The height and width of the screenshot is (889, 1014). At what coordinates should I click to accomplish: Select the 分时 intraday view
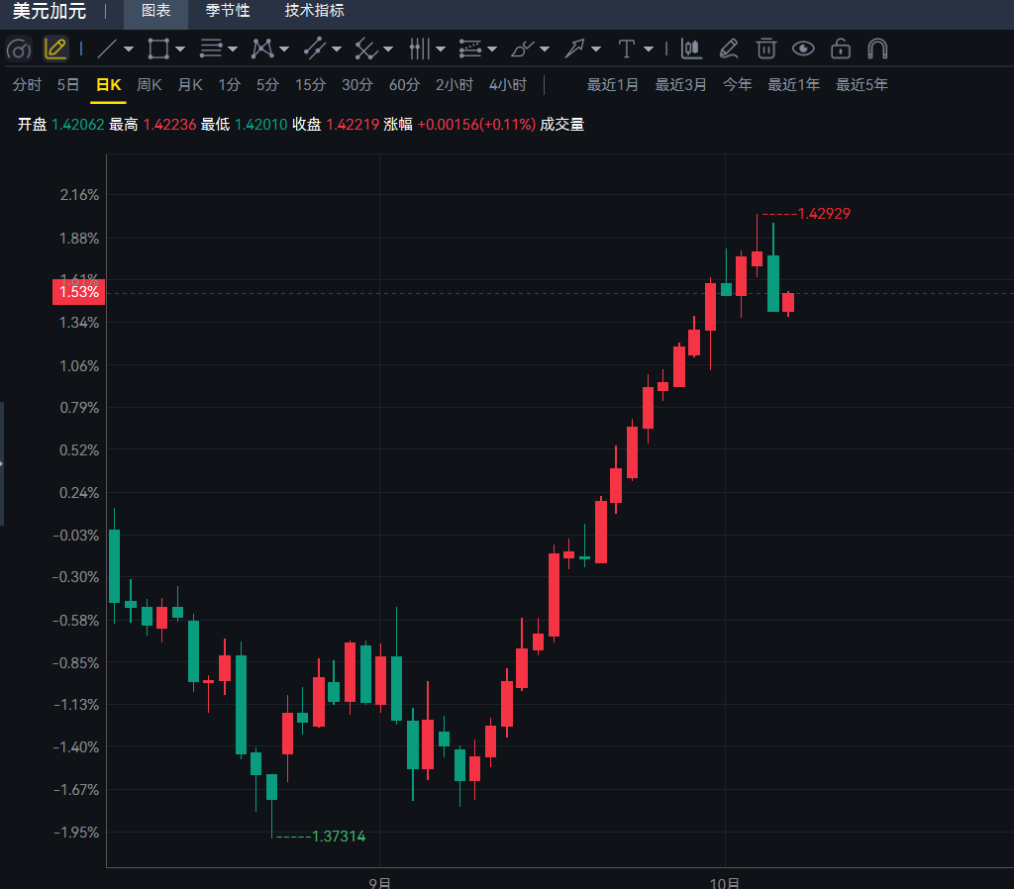[27, 85]
